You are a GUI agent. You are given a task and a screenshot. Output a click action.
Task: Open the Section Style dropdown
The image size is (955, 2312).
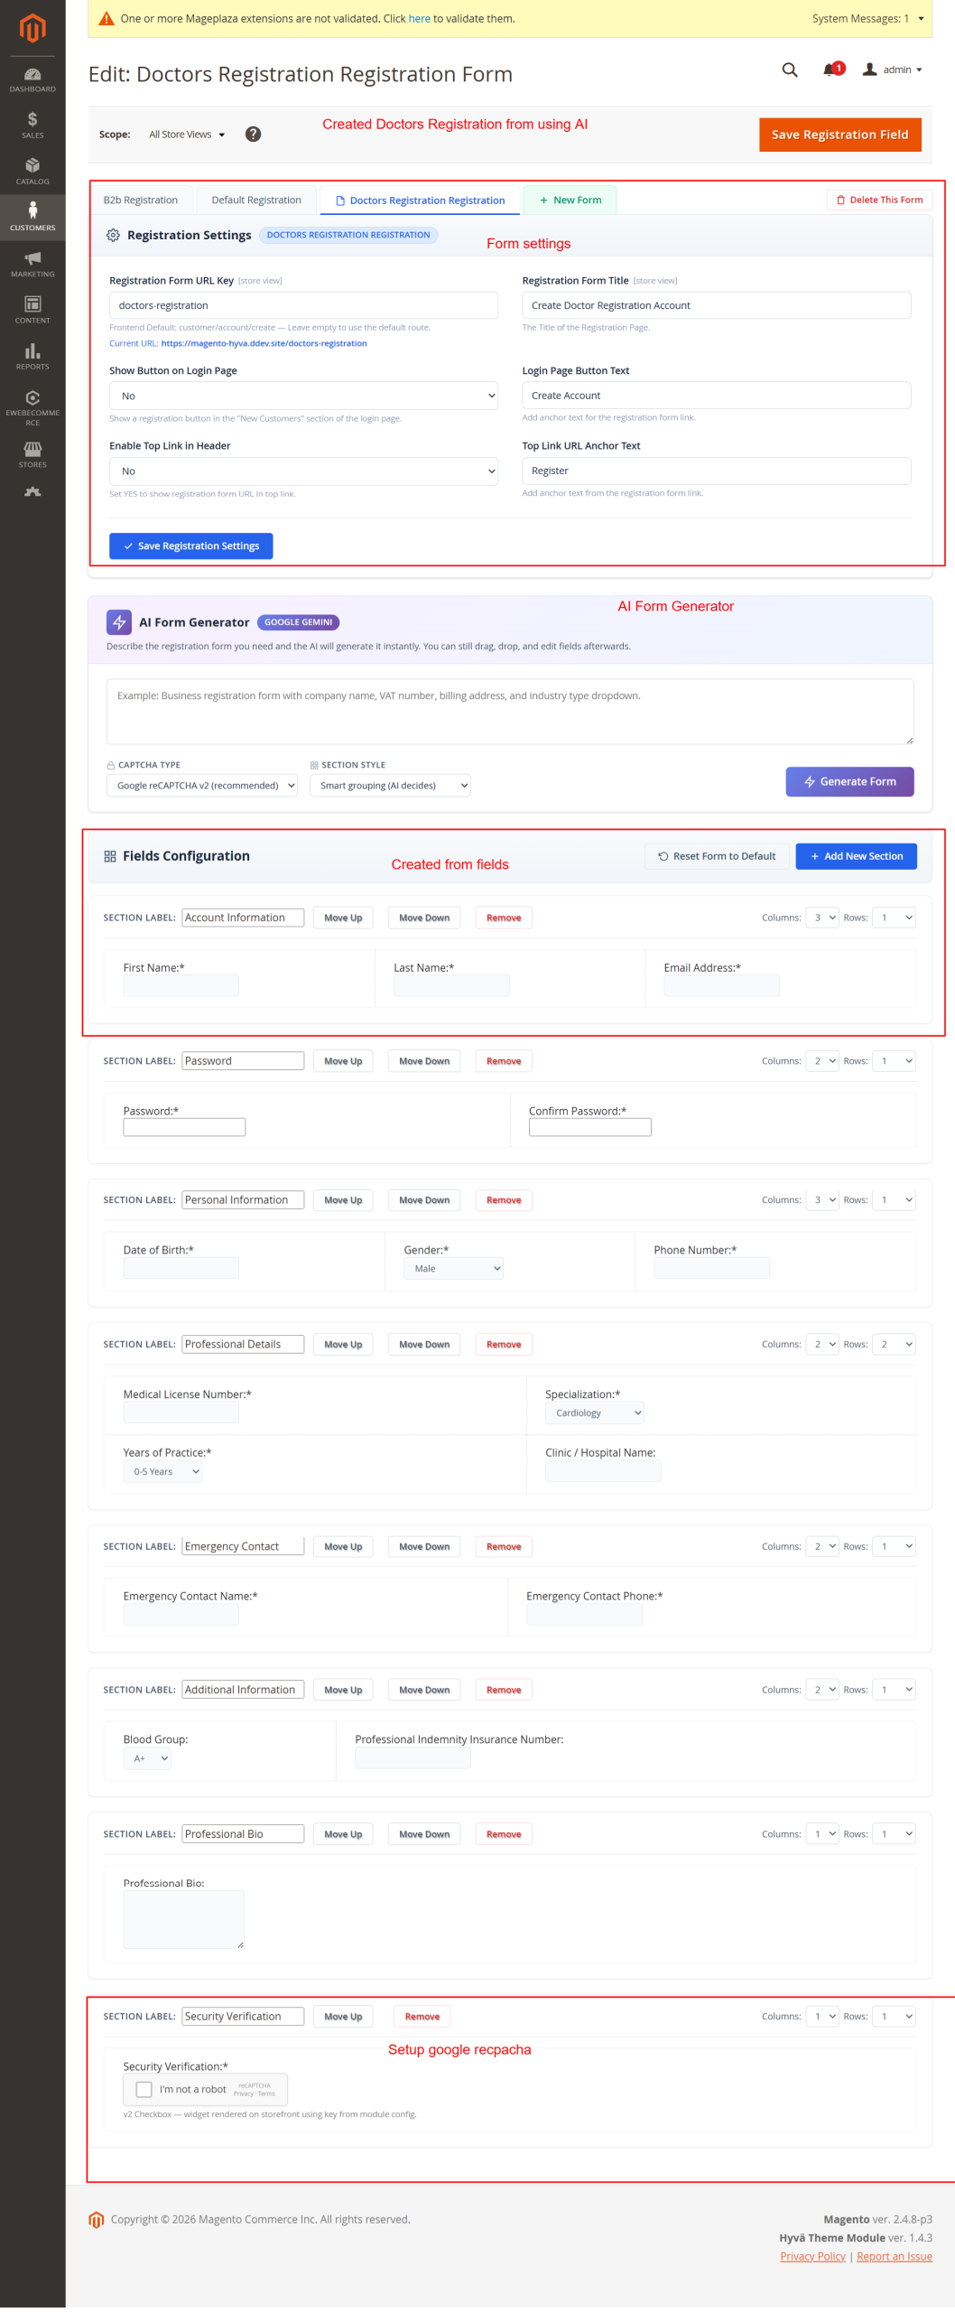[x=390, y=786]
